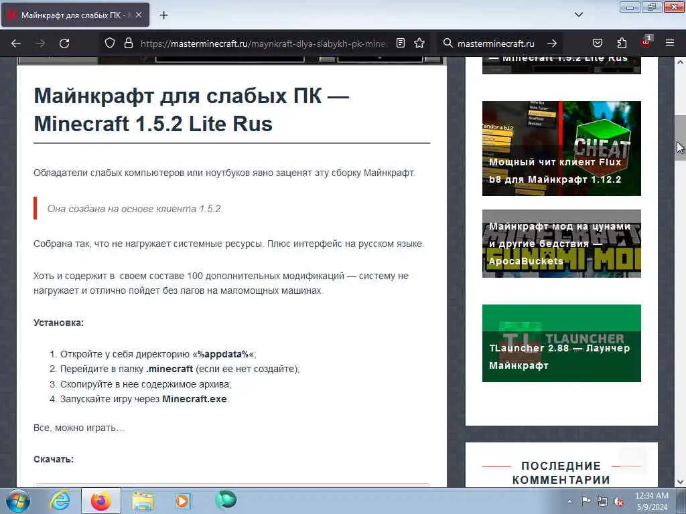Viewport: 686px width, 514px height.
Task: Toggle reader view icon in address bar
Action: 401,43
